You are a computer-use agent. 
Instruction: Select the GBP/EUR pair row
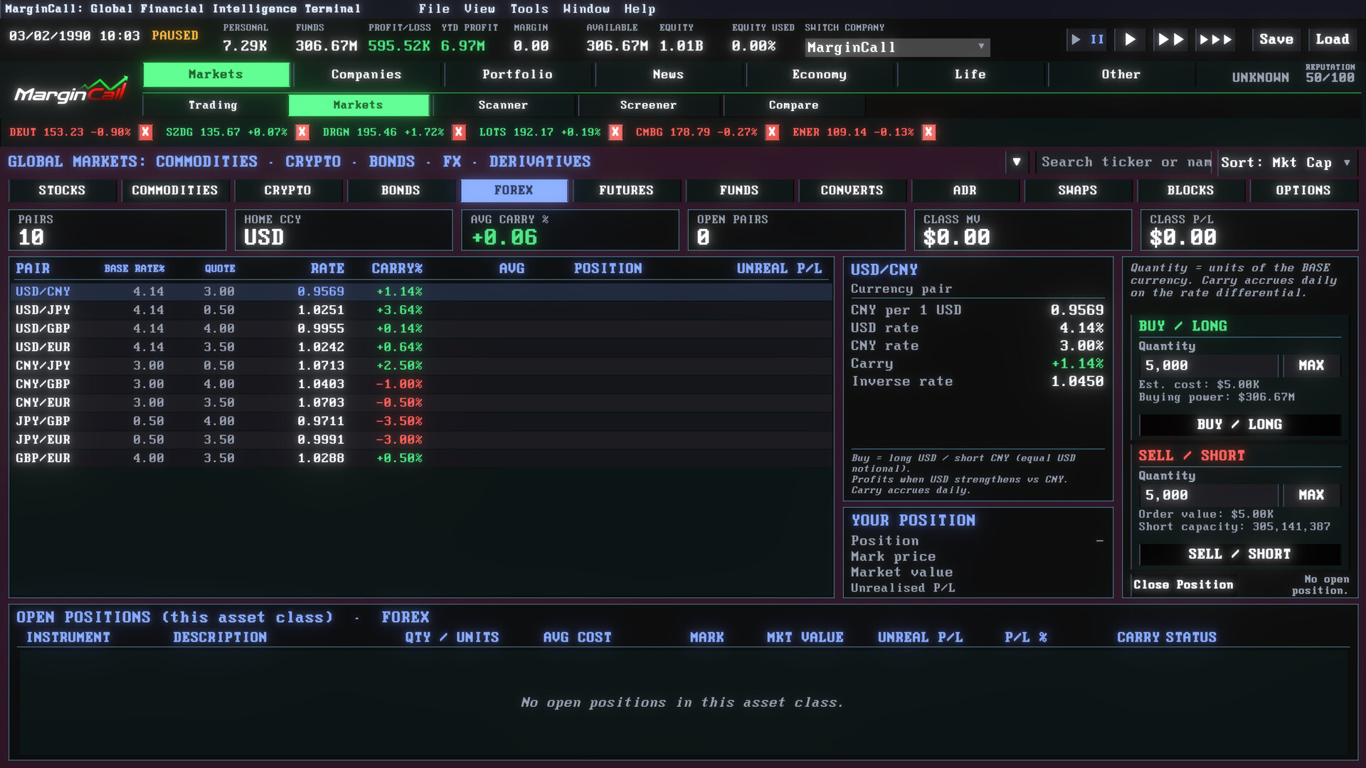421,458
